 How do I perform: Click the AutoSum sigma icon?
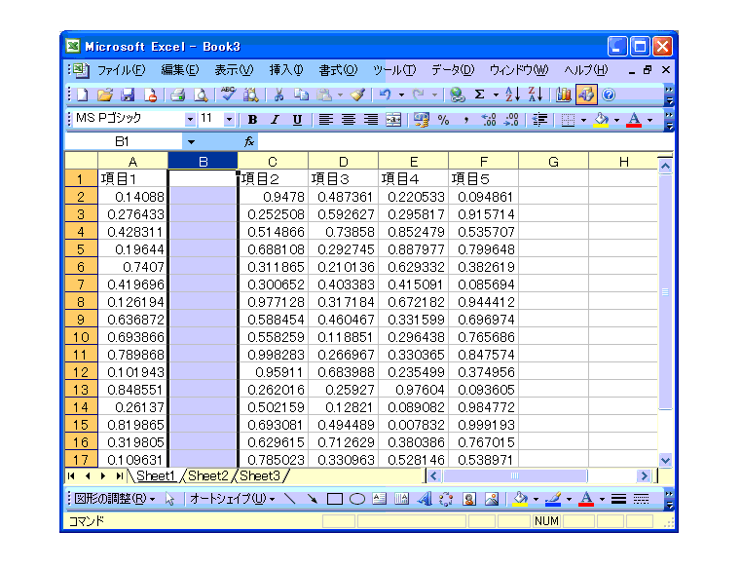(480, 95)
